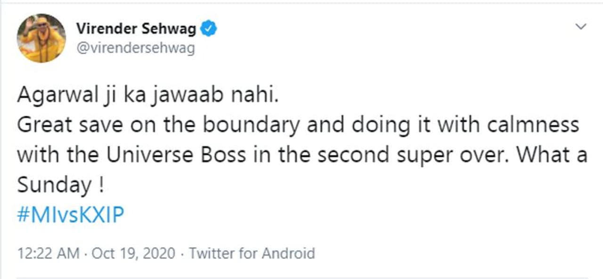603x279 pixels.
Task: Open the #MIvsKXIP hashtag
Action: point(71,216)
